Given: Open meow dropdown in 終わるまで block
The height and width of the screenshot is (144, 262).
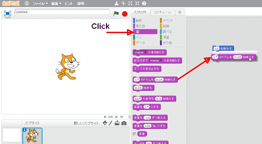Looking at the screenshot, I should [156, 61].
